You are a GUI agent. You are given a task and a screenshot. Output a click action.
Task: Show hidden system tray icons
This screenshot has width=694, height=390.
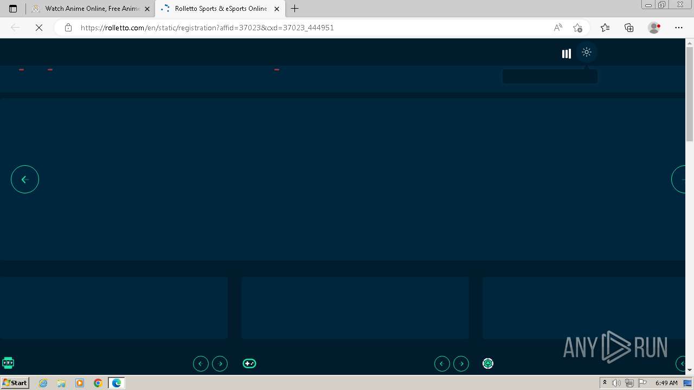605,383
